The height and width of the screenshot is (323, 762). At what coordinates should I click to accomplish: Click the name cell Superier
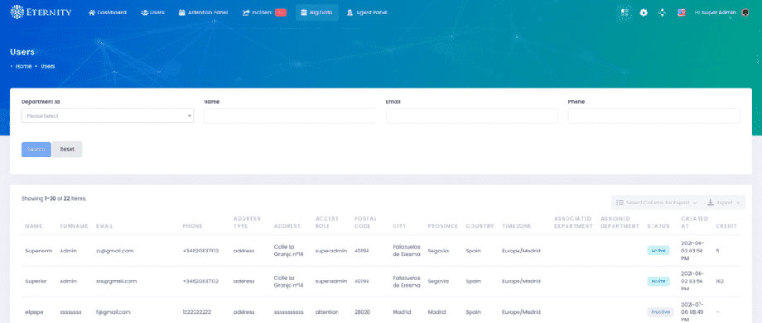click(36, 282)
